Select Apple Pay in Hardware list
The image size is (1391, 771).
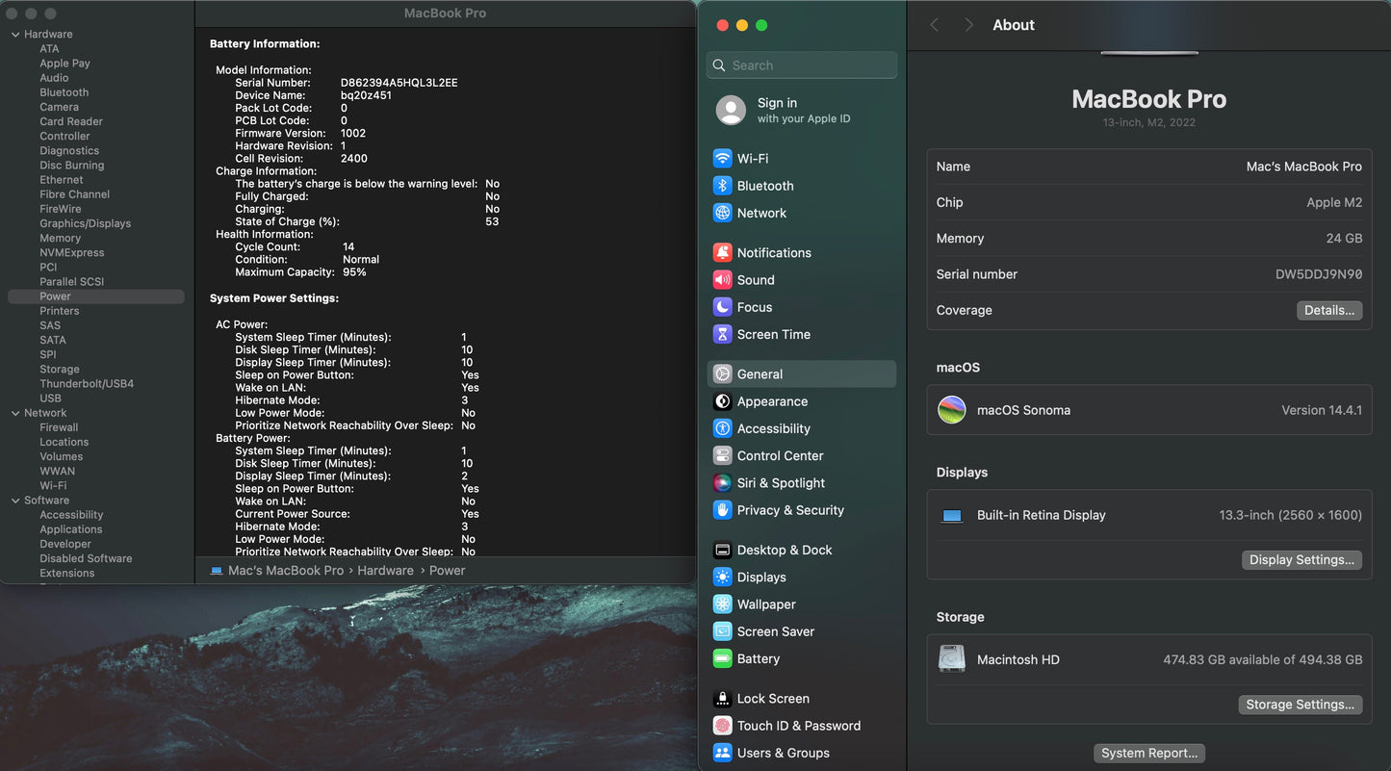point(64,64)
